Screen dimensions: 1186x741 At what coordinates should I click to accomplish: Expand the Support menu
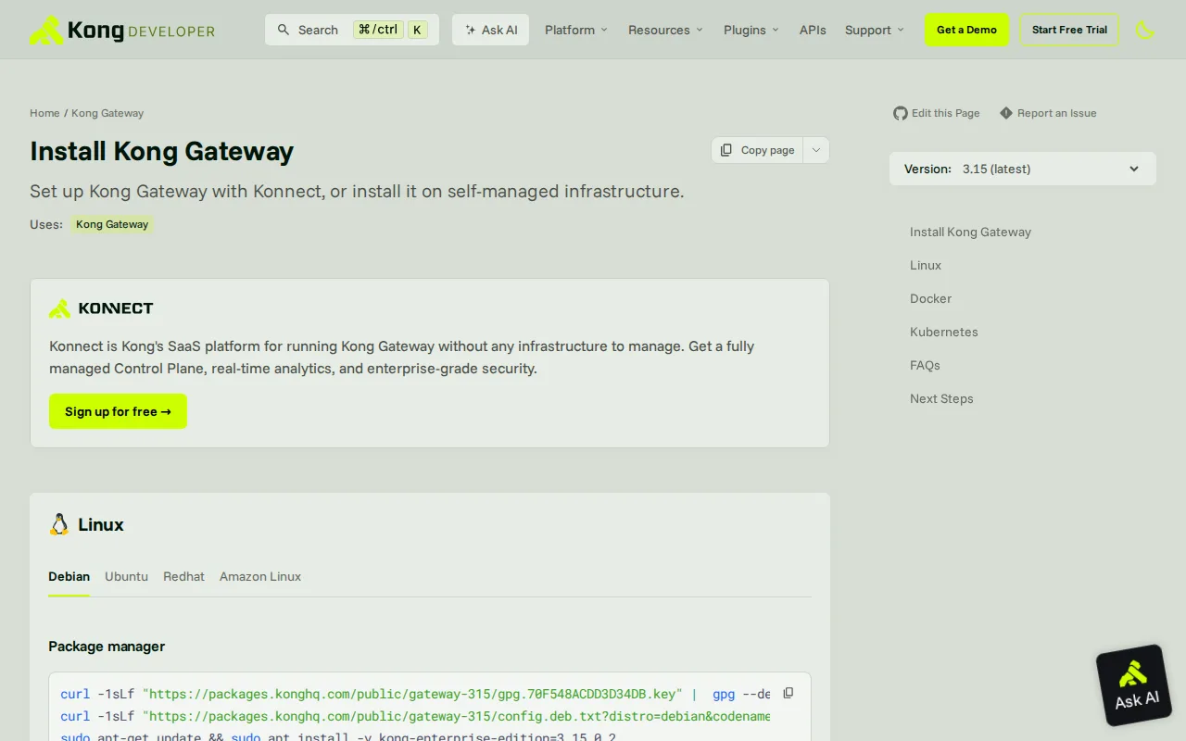[x=875, y=30]
